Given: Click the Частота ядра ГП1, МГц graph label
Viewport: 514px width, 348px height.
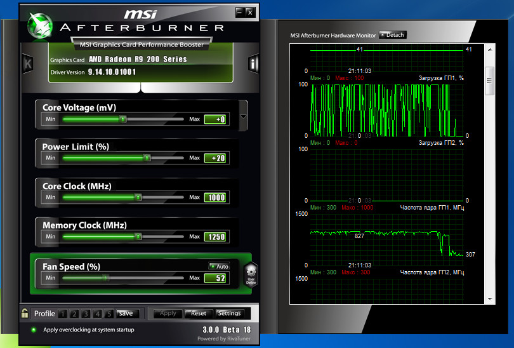Looking at the screenshot, I should pos(432,208).
